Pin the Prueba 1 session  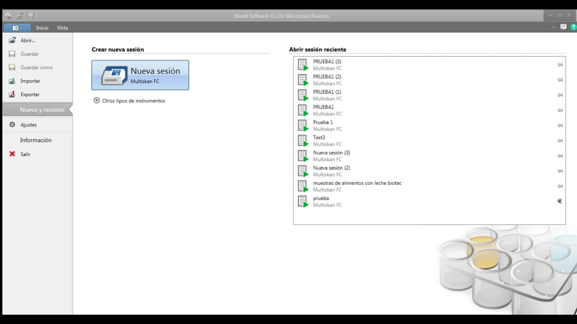pyautogui.click(x=560, y=125)
